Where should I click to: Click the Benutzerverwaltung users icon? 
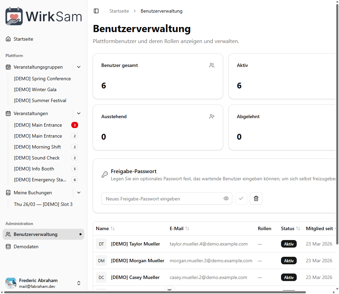click(x=8, y=234)
